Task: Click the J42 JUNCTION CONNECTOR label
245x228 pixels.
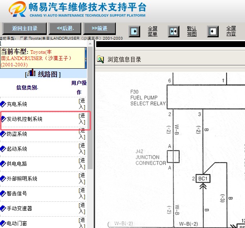Action: tap(151, 157)
